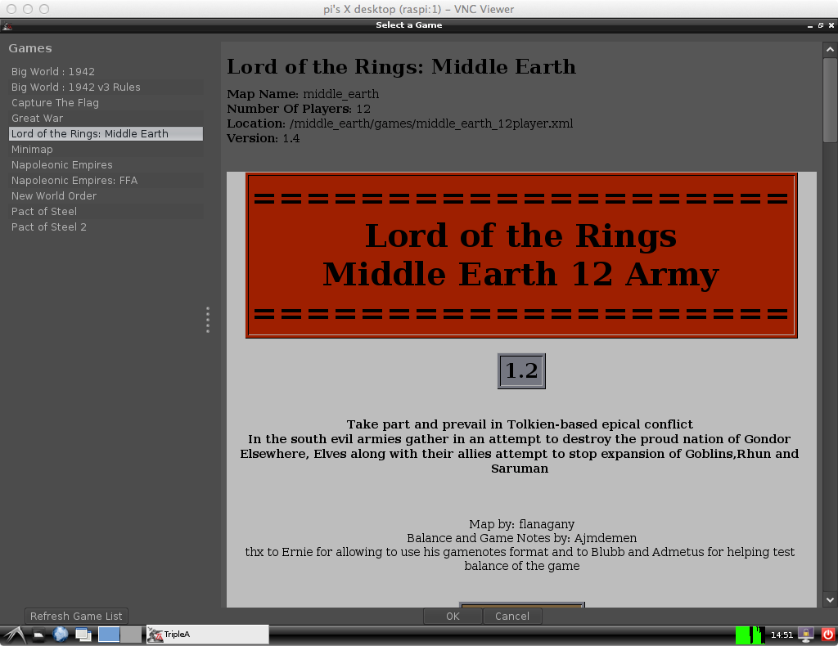838x646 pixels.
Task: Open the globe web browser icon
Action: [x=61, y=635]
